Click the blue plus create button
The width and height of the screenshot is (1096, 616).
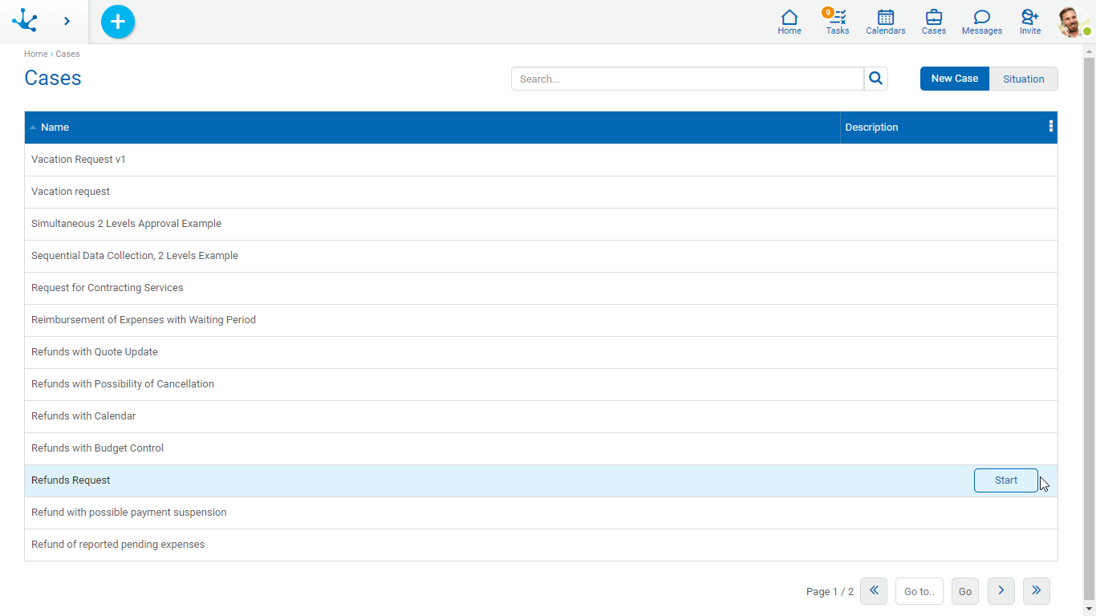point(118,22)
